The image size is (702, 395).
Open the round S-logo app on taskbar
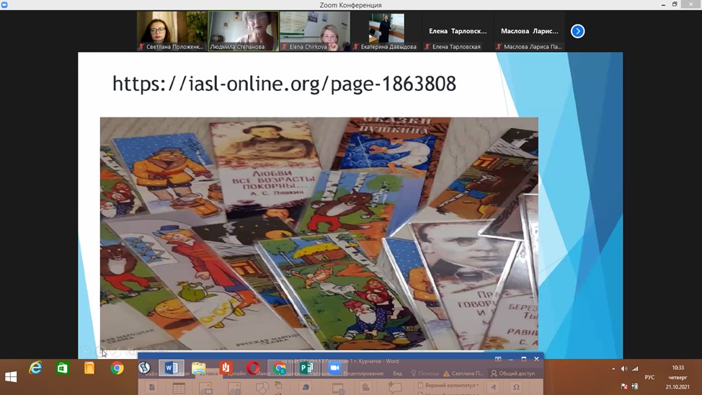(x=144, y=368)
